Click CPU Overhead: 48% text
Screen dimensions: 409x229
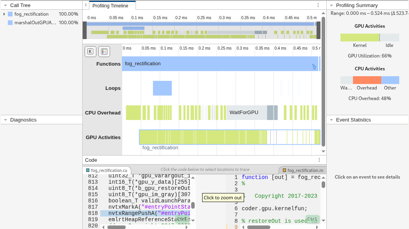pyautogui.click(x=369, y=98)
